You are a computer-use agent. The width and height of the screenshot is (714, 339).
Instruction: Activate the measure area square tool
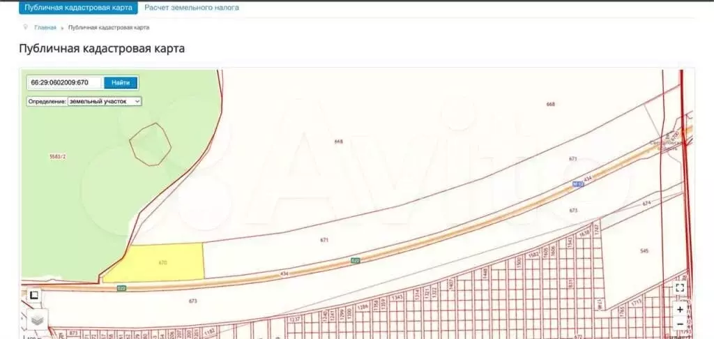click(33, 295)
